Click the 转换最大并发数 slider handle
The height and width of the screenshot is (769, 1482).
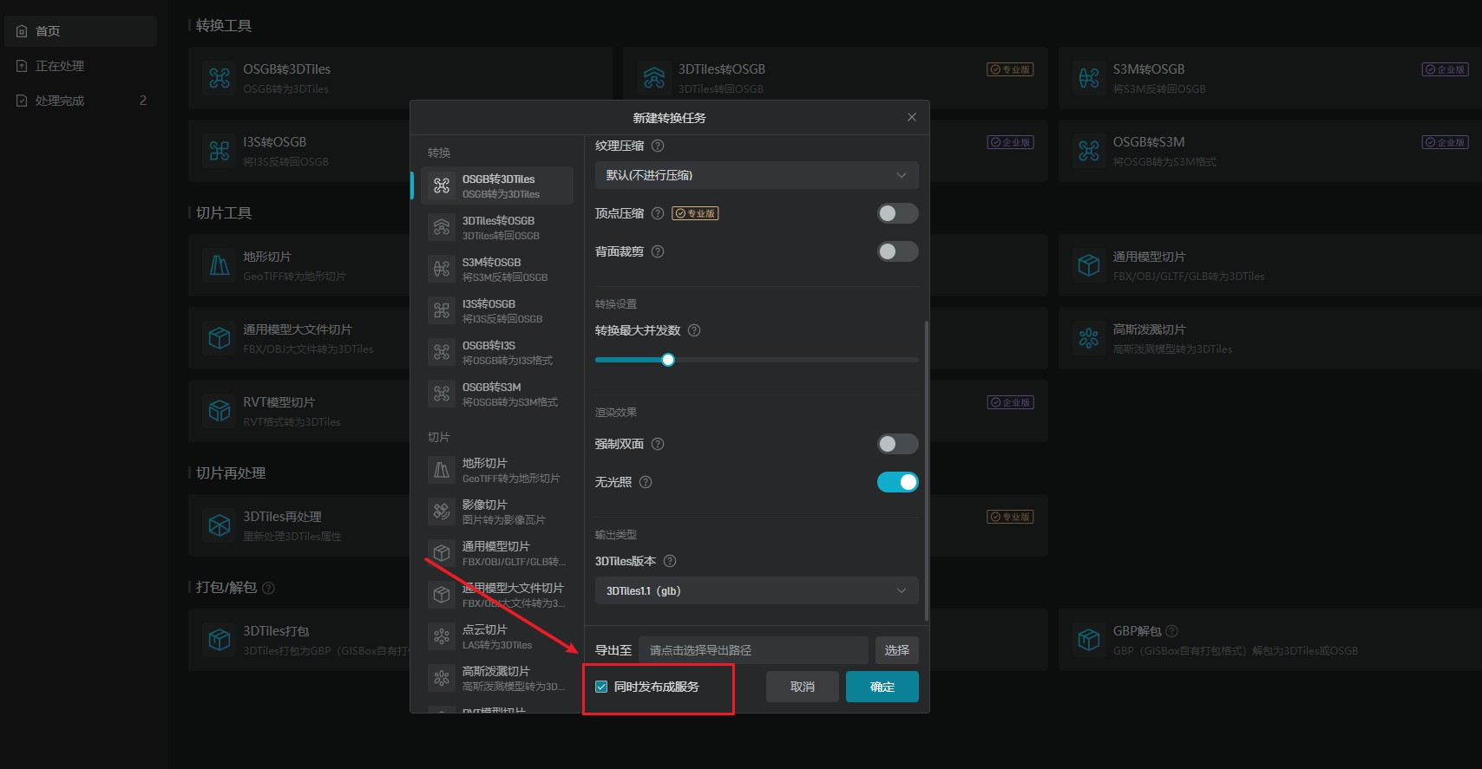668,360
